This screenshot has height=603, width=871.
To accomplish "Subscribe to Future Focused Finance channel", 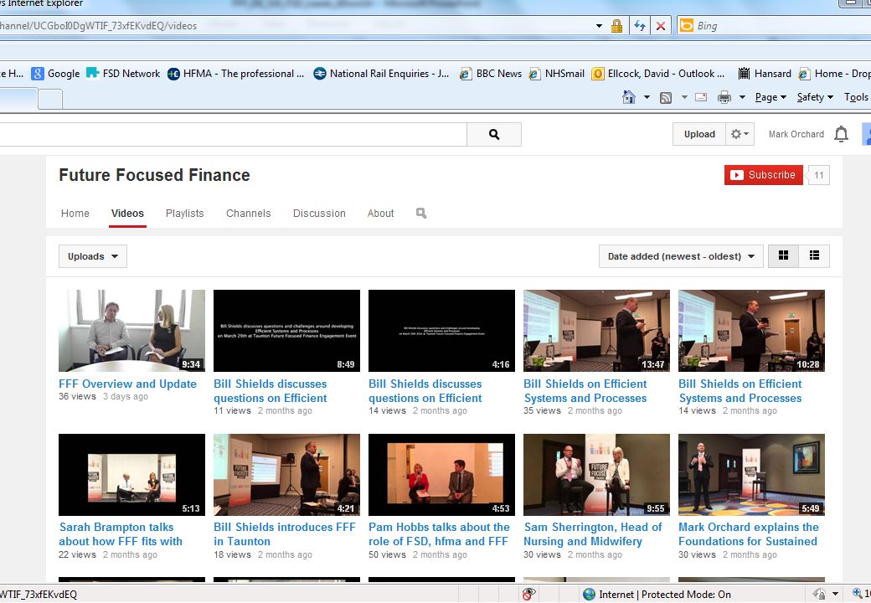I will [x=763, y=175].
